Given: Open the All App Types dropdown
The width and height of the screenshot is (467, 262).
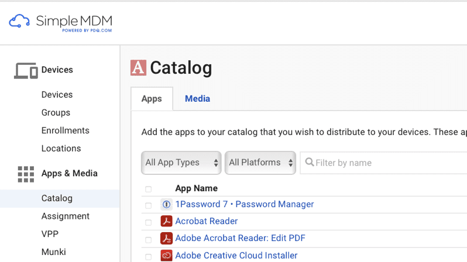Looking at the screenshot, I should pos(181,163).
